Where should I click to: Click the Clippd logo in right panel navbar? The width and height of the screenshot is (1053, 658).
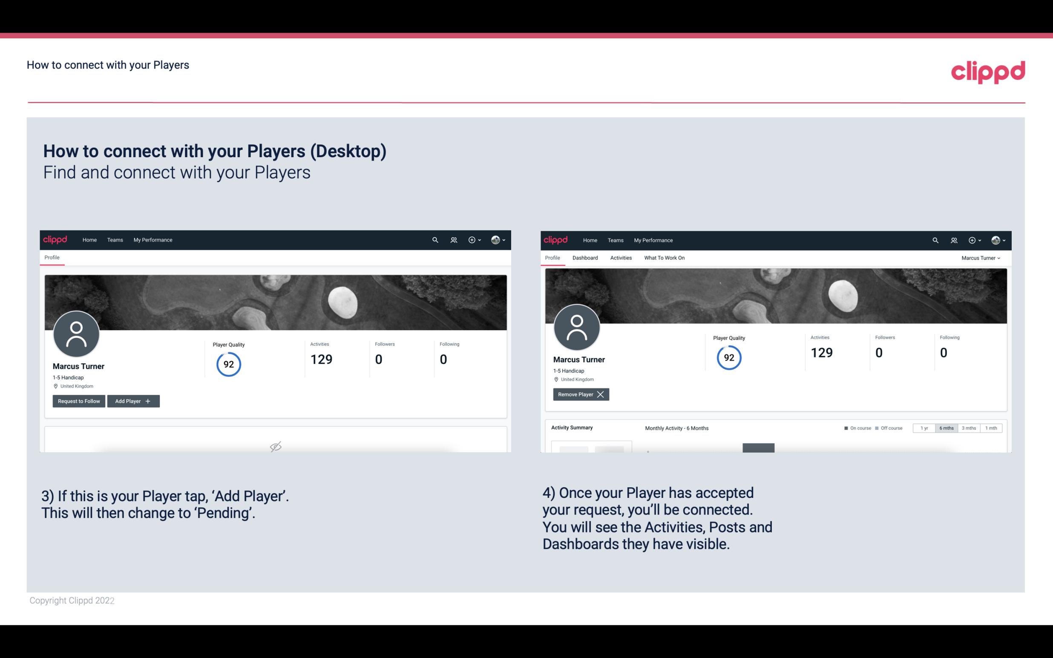555,240
